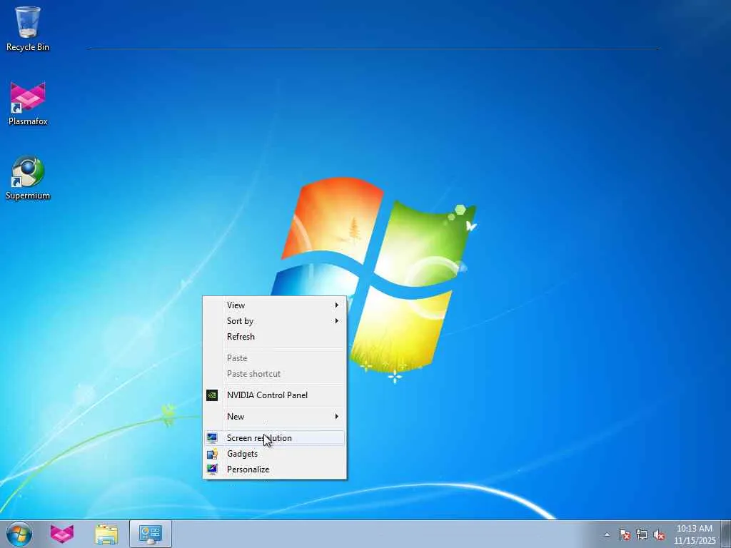
Task: Open the Recycle Bin desktop icon
Action: [x=28, y=29]
